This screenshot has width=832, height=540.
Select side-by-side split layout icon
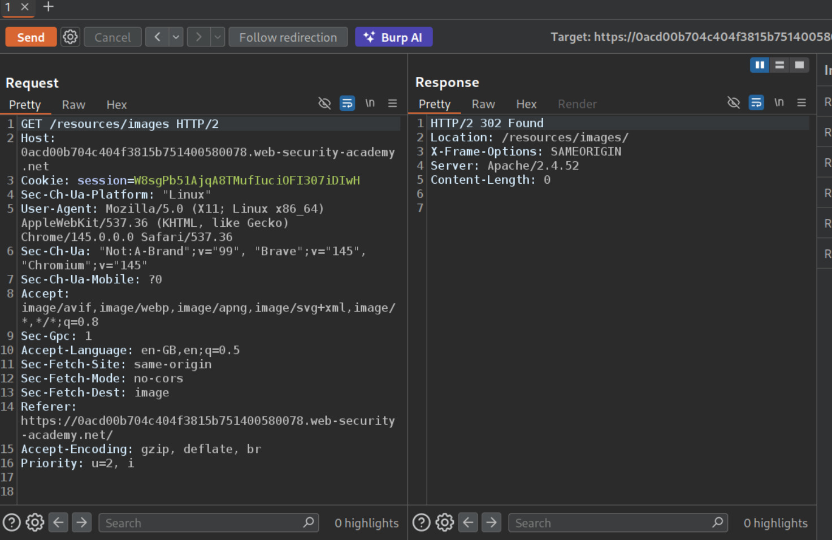[760, 65]
